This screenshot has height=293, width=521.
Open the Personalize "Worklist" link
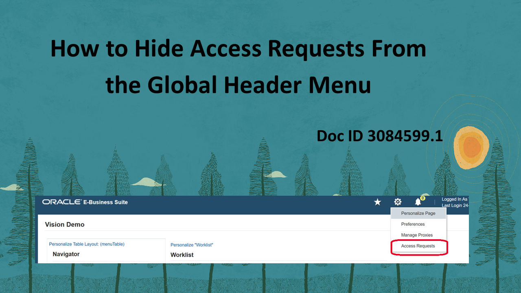tap(192, 245)
